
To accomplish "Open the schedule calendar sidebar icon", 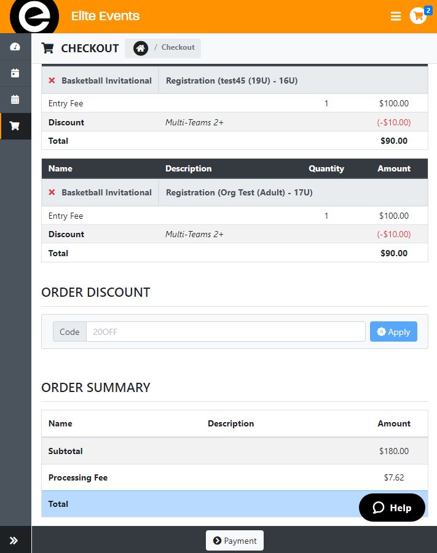I will [x=15, y=100].
